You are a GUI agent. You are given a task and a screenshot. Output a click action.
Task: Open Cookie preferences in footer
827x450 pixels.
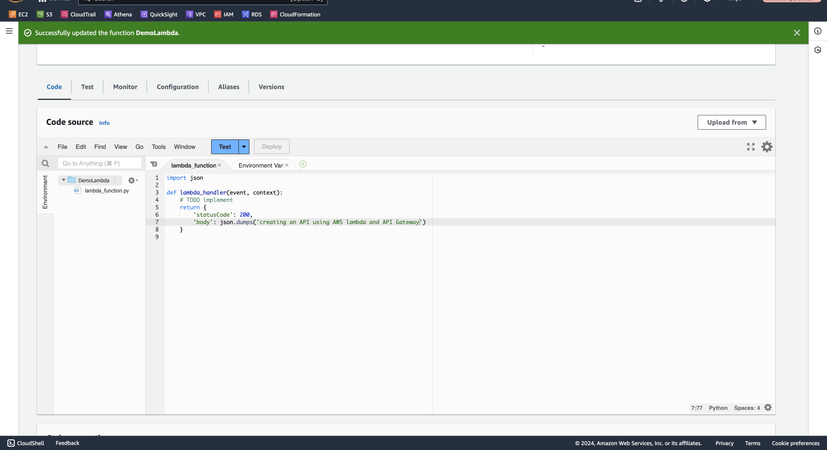[796, 443]
